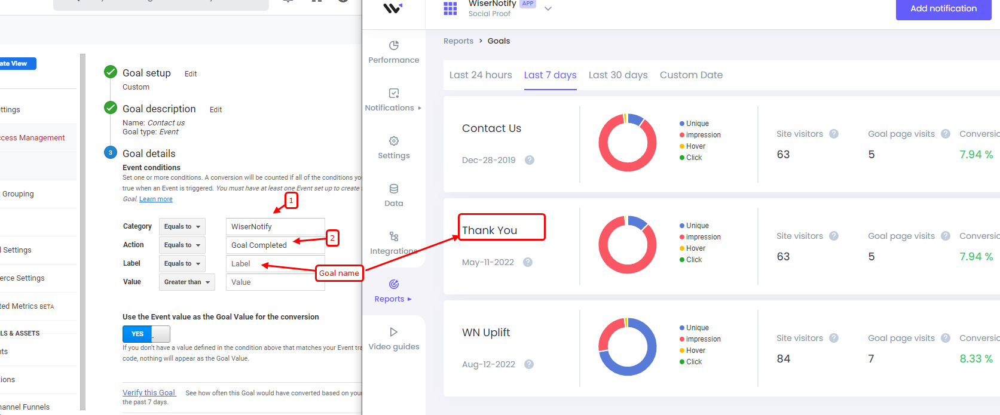Show Site visitors help in Thank You row
1000x415 pixels.
[x=834, y=236]
